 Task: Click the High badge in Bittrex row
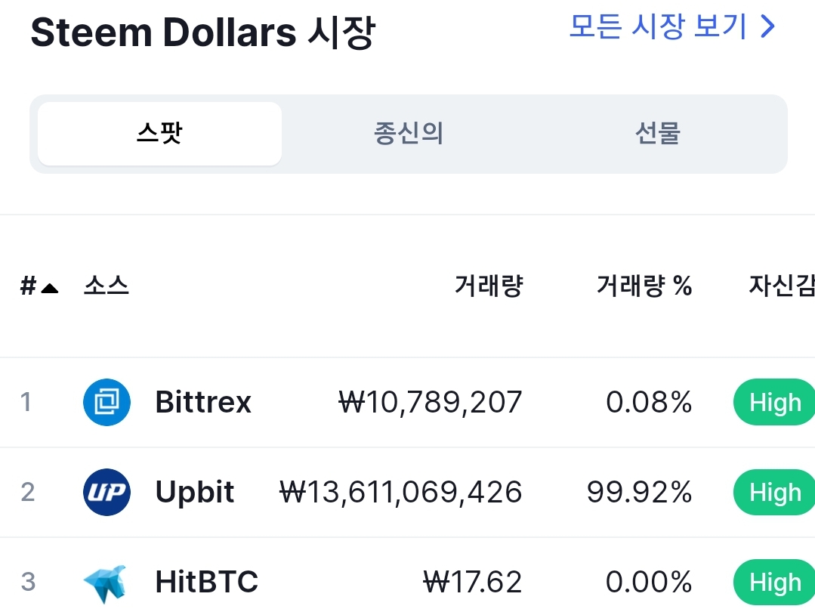[774, 402]
